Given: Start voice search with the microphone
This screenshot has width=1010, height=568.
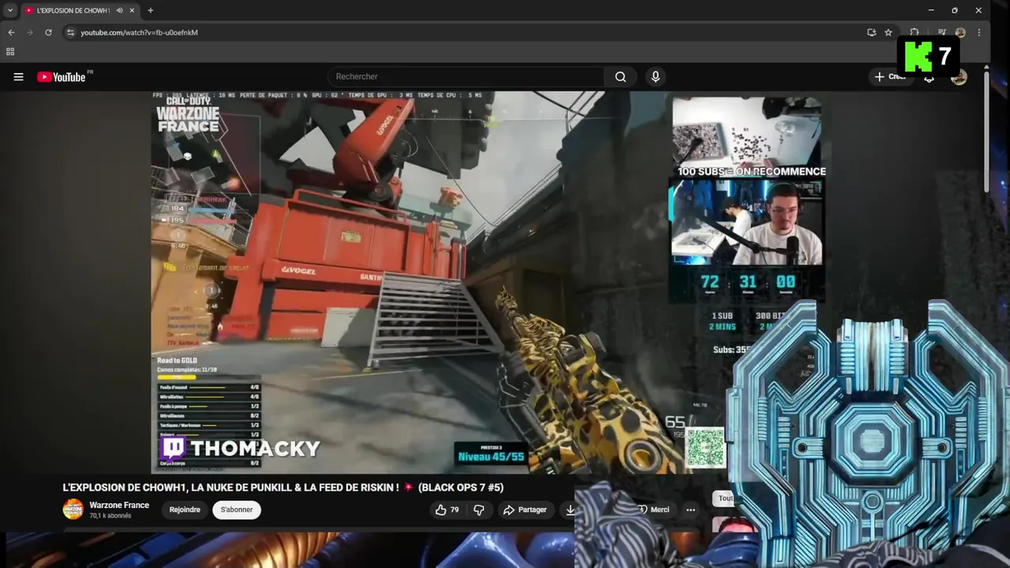Looking at the screenshot, I should click(x=655, y=77).
